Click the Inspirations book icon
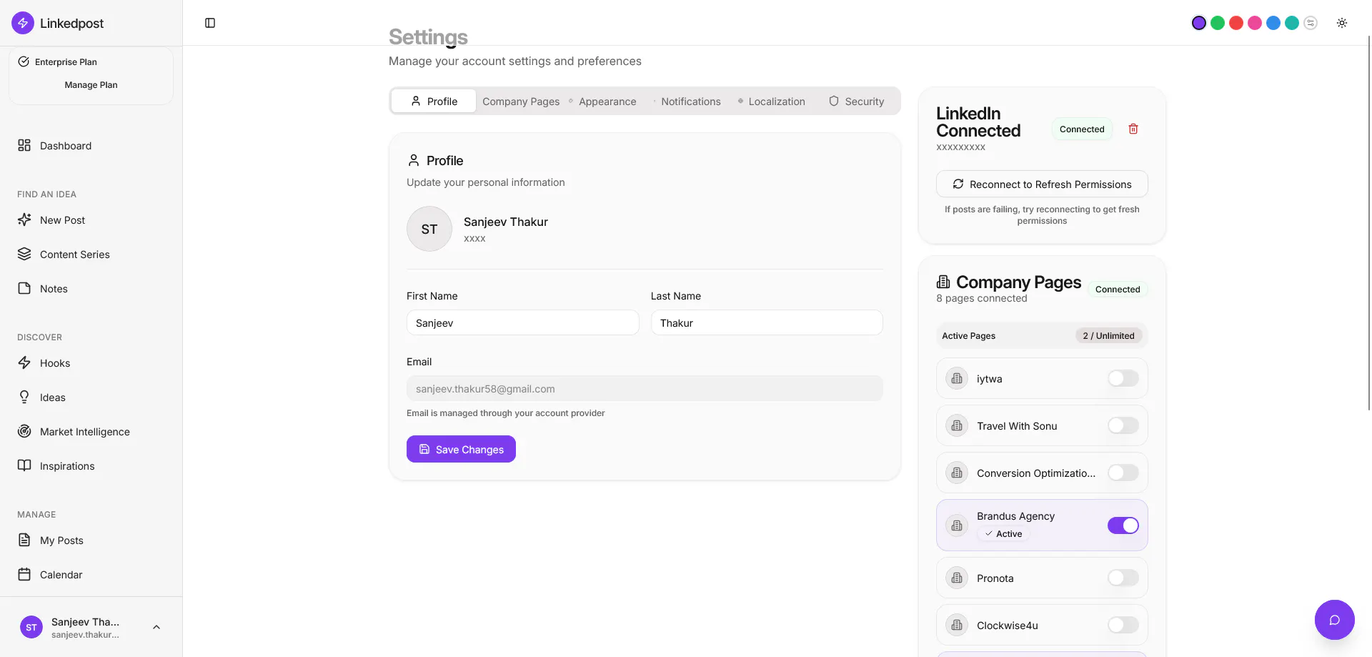Screen dimensions: 1372x657 coord(24,465)
